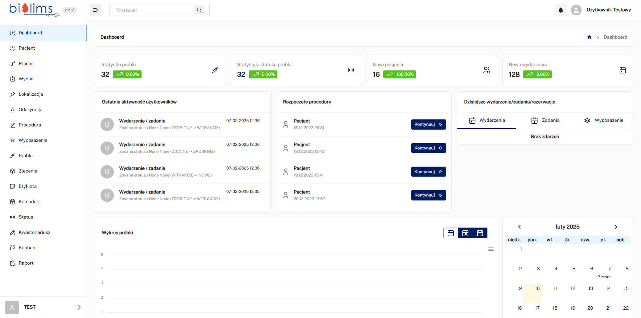Click the 'luty 2025' calendar title
This screenshot has height=318, width=641.
[x=568, y=227]
